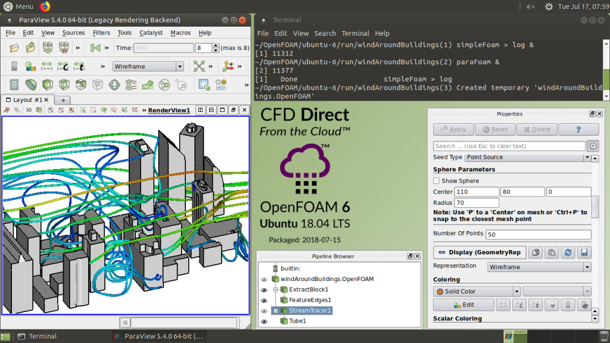The width and height of the screenshot is (610, 343).
Task: Open the Edit Color Map icon
Action: 30,66
